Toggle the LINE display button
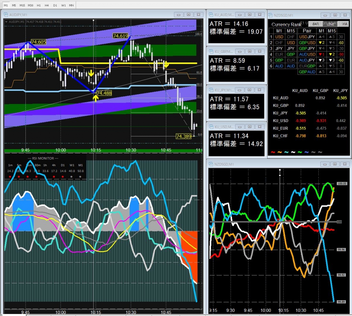 (330, 24)
